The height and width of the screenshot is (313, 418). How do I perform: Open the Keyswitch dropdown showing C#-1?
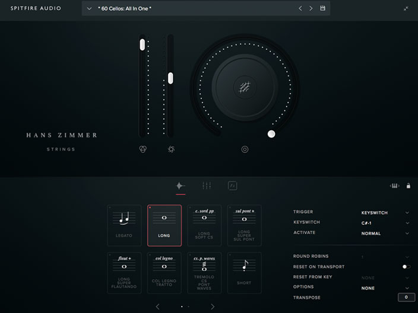click(x=385, y=223)
